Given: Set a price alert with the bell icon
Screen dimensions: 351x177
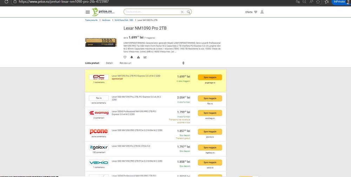Looking at the screenshot, I should tap(132, 57).
